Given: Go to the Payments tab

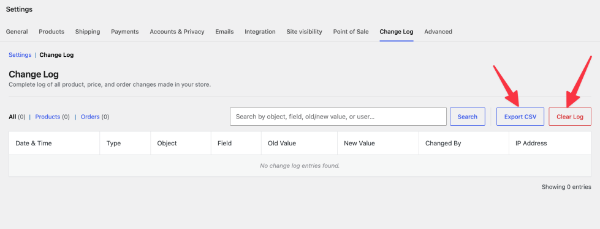Looking at the screenshot, I should coord(125,32).
